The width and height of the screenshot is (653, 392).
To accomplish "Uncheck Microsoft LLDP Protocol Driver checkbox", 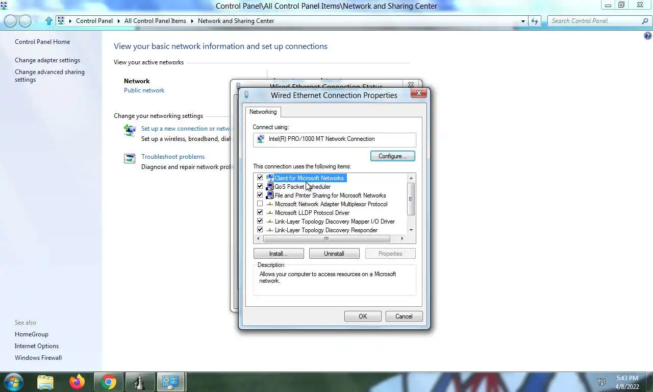I will point(260,212).
